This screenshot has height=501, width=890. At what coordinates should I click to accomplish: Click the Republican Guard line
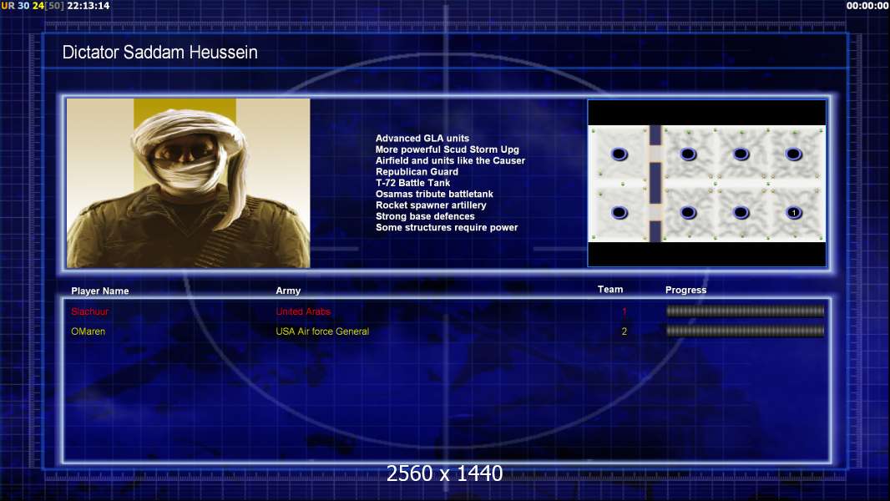417,172
